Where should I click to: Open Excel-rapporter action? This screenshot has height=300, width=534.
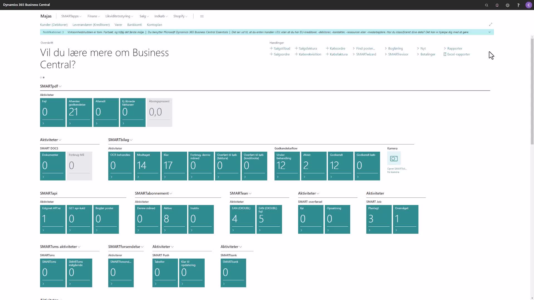click(457, 54)
